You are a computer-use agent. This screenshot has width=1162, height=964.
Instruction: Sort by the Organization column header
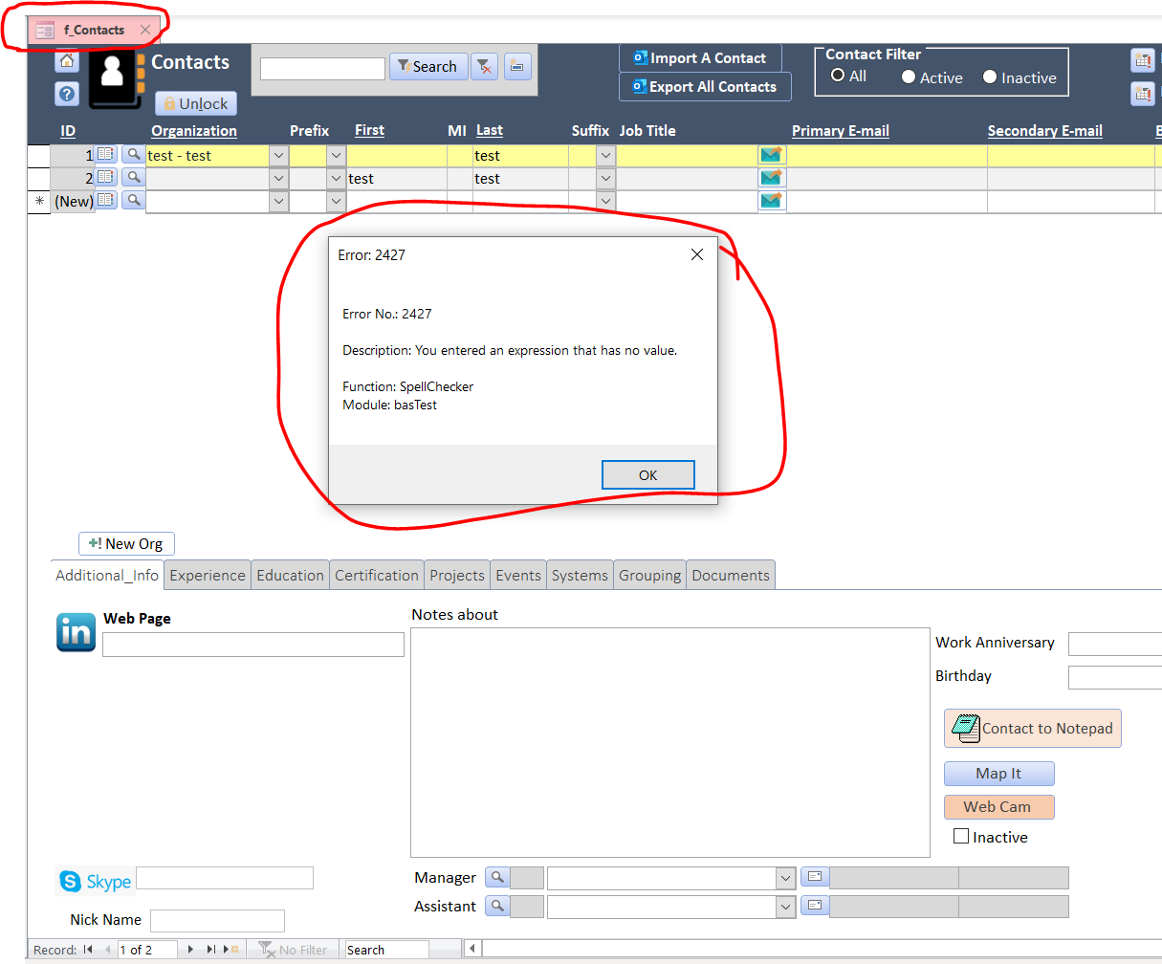click(x=194, y=131)
